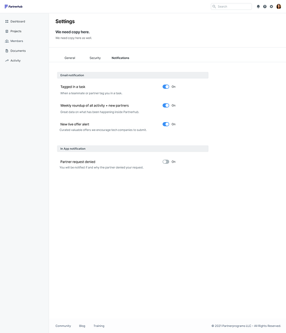Click the Email notification section header
The width and height of the screenshot is (286, 333).
click(132, 75)
